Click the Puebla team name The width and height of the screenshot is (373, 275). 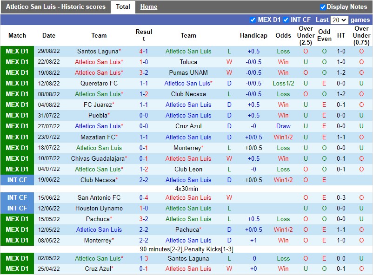pos(98,116)
